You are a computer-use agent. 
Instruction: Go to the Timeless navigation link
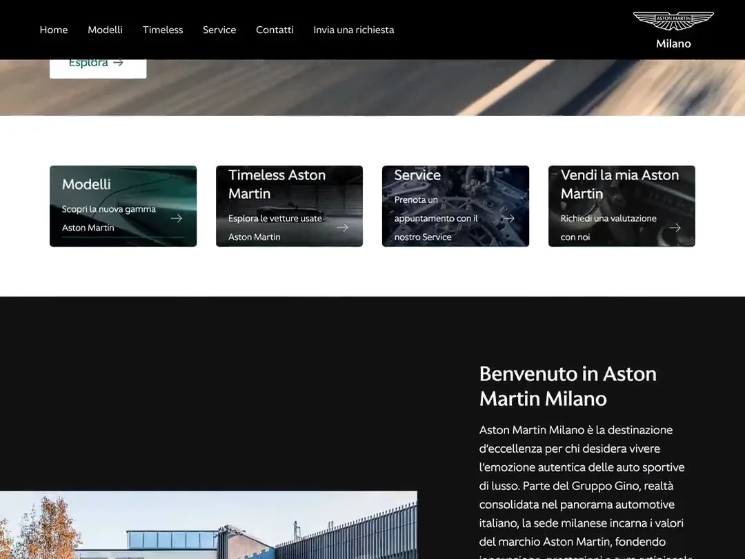163,30
